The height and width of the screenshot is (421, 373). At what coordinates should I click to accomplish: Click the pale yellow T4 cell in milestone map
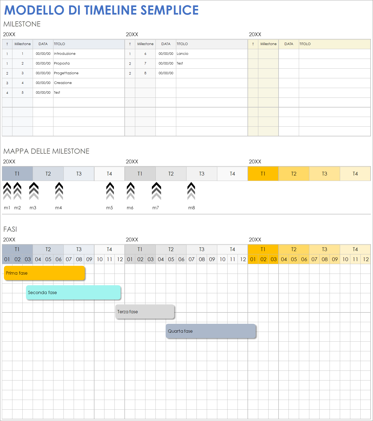(355, 174)
